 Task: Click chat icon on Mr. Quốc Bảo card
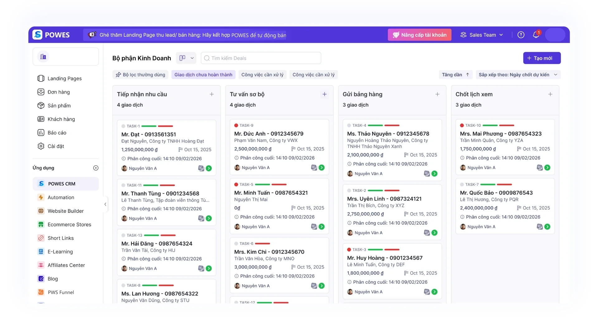[x=540, y=227]
